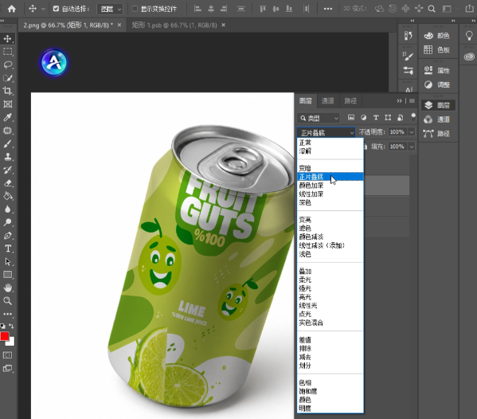Select the Eyedropper tool
This screenshot has height=419, width=477.
(x=8, y=117)
